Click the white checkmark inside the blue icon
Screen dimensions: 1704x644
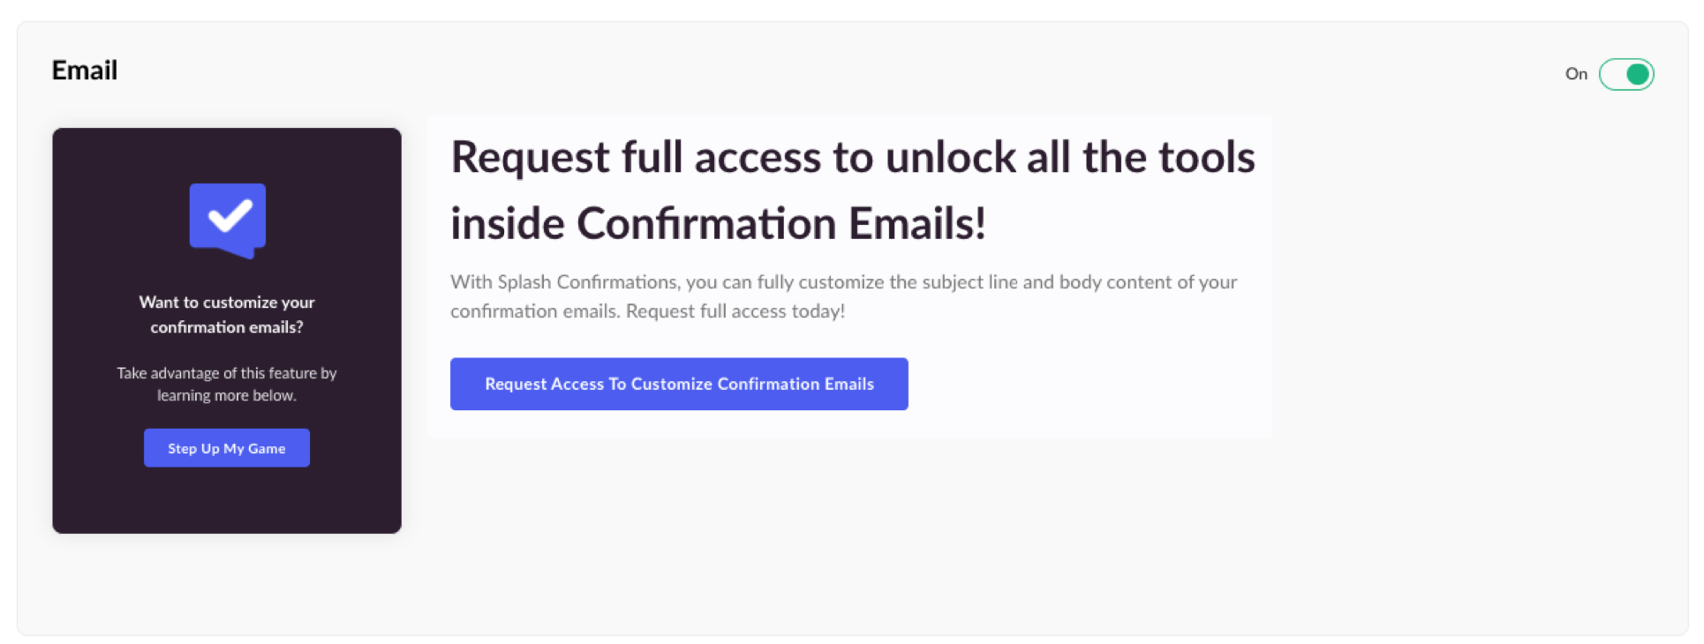(230, 215)
